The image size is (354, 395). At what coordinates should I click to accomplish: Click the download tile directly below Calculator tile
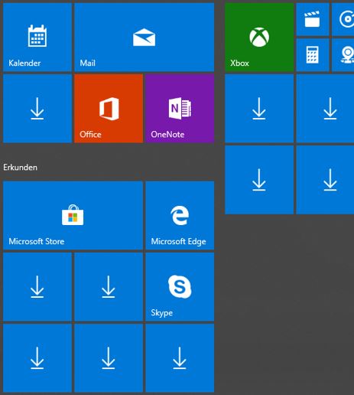(325, 109)
